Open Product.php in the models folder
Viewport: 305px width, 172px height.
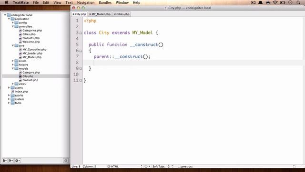pyautogui.click(x=30, y=80)
